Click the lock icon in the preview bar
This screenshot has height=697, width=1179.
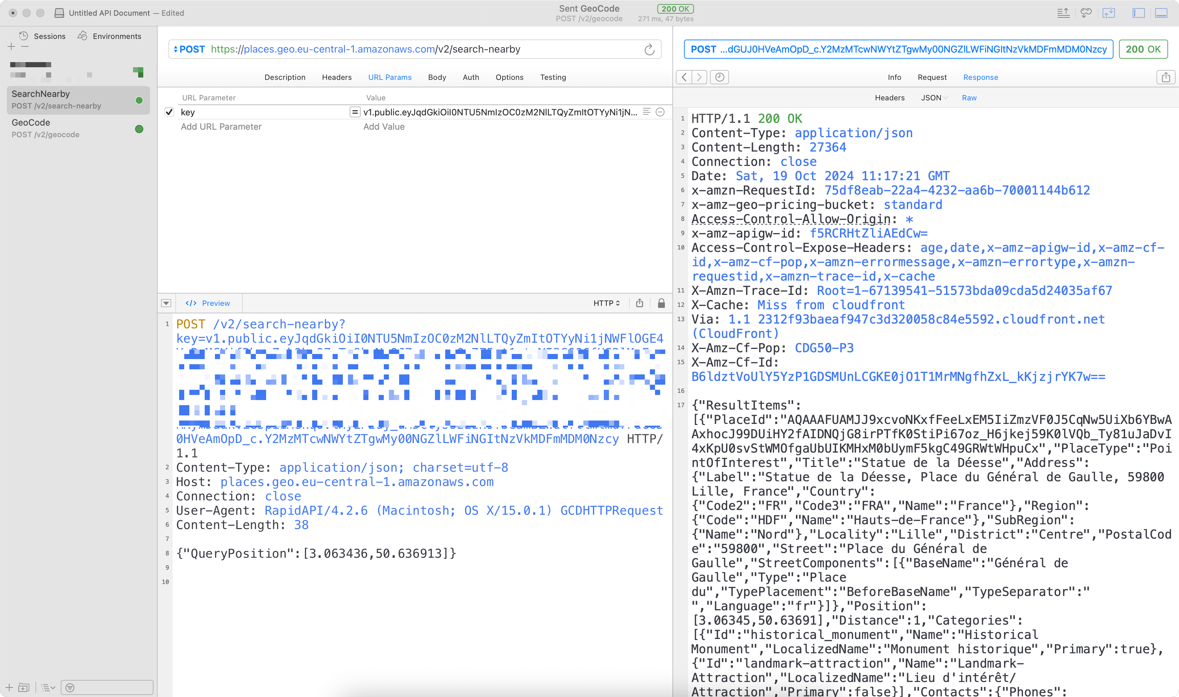coord(661,303)
